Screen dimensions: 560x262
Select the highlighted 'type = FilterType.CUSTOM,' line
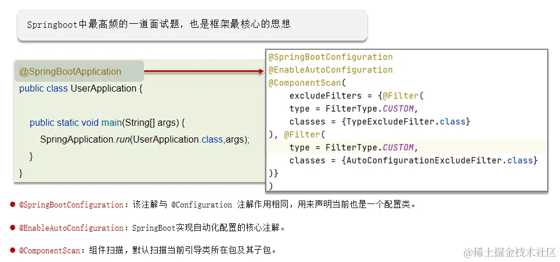coord(353,147)
